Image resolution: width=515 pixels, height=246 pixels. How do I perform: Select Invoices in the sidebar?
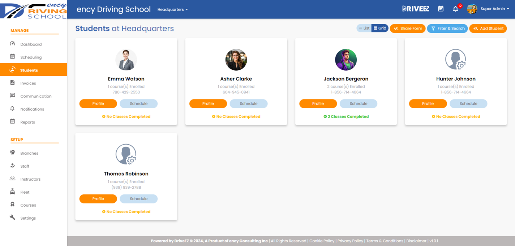(x=28, y=83)
